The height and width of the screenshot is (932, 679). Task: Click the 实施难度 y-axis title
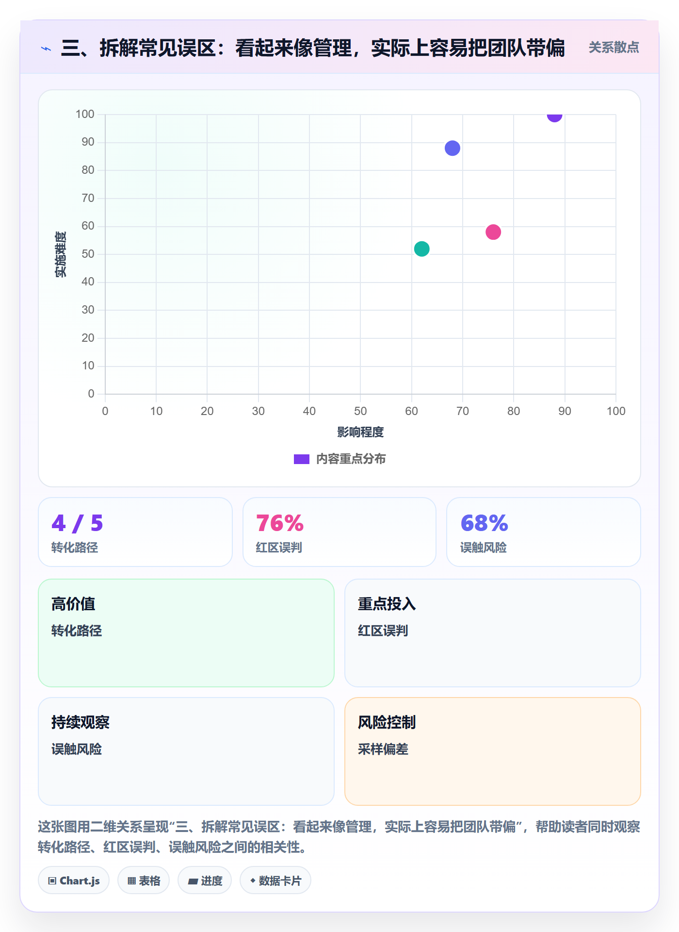tap(61, 254)
